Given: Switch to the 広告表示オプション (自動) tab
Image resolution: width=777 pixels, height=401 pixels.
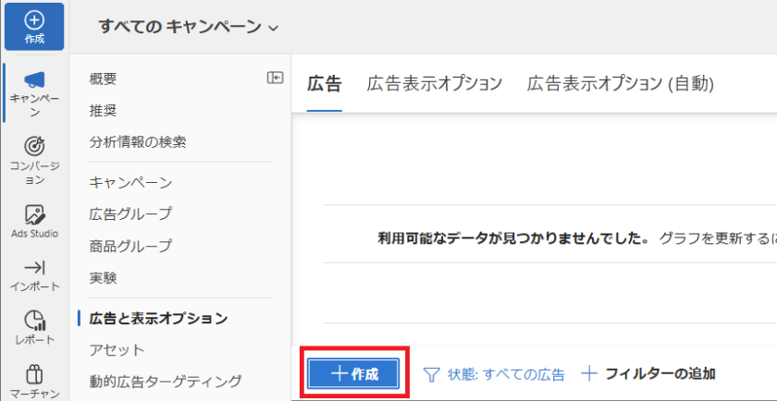Looking at the screenshot, I should (x=620, y=83).
